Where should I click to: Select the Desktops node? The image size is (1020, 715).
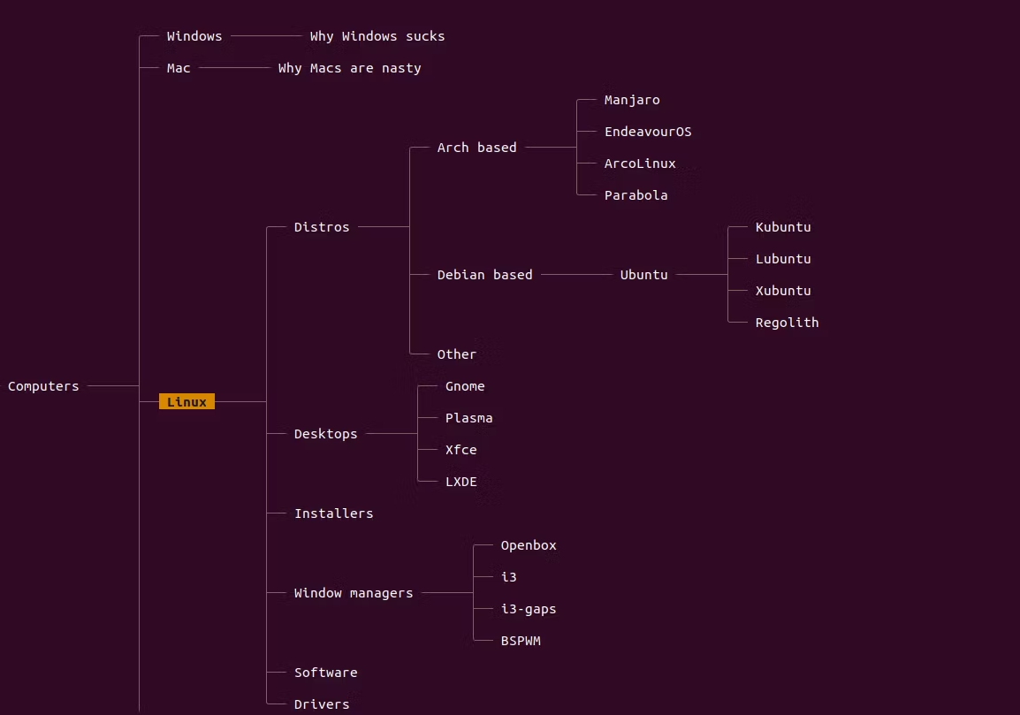(325, 434)
